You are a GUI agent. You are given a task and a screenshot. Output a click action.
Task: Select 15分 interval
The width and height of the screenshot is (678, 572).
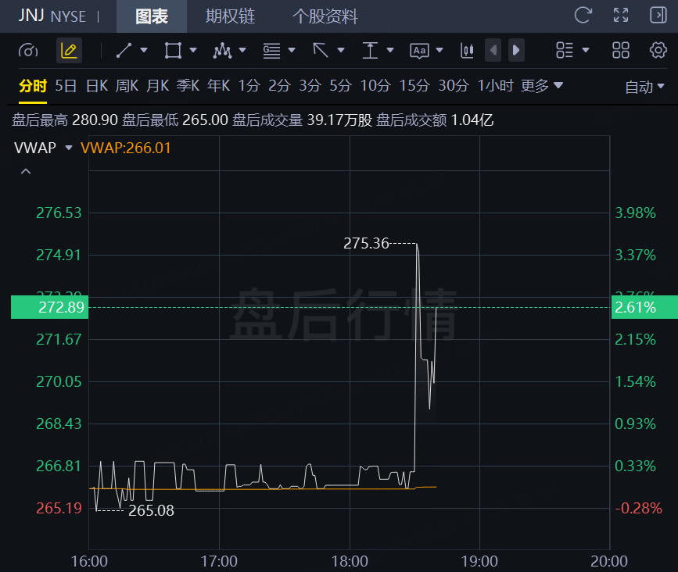coord(414,86)
